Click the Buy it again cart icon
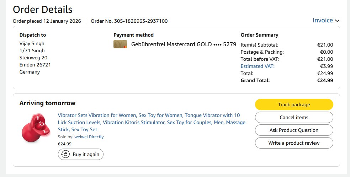The width and height of the screenshot is (350, 177). pos(65,154)
